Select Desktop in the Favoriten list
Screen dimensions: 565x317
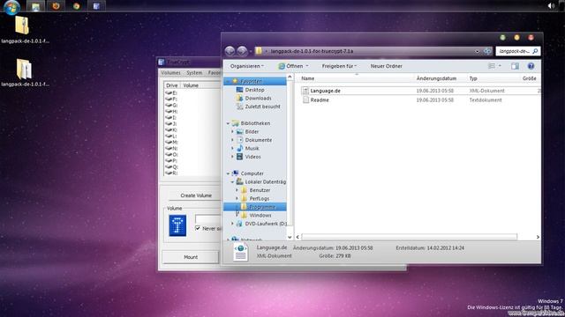254,90
